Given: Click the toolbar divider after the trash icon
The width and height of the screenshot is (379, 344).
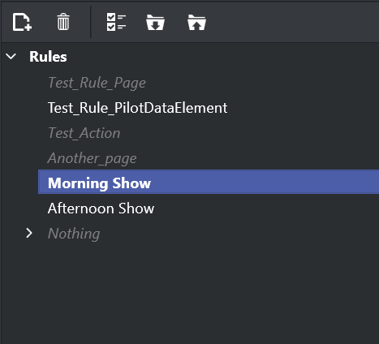Looking at the screenshot, I should click(x=91, y=22).
